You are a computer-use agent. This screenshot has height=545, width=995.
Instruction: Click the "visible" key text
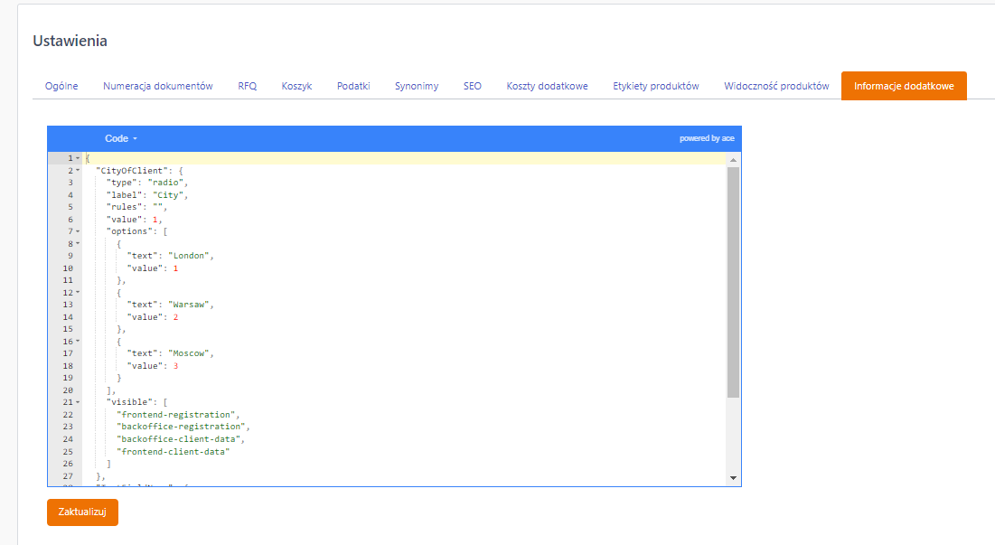coord(129,402)
